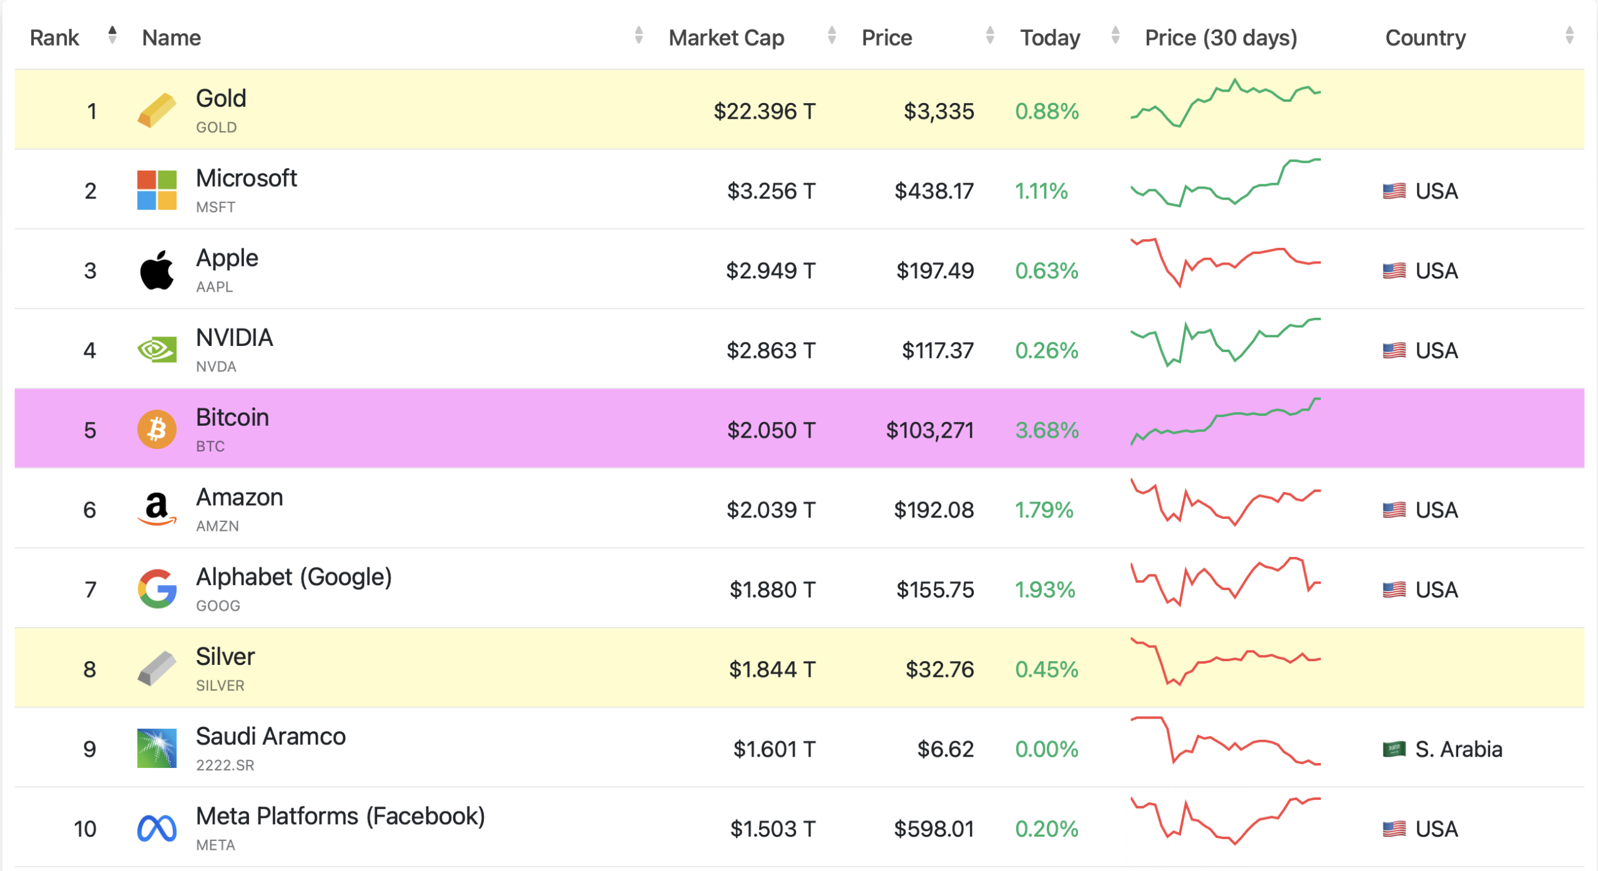Sort table by Rank arrows
This screenshot has height=871, width=1598.
tap(112, 35)
